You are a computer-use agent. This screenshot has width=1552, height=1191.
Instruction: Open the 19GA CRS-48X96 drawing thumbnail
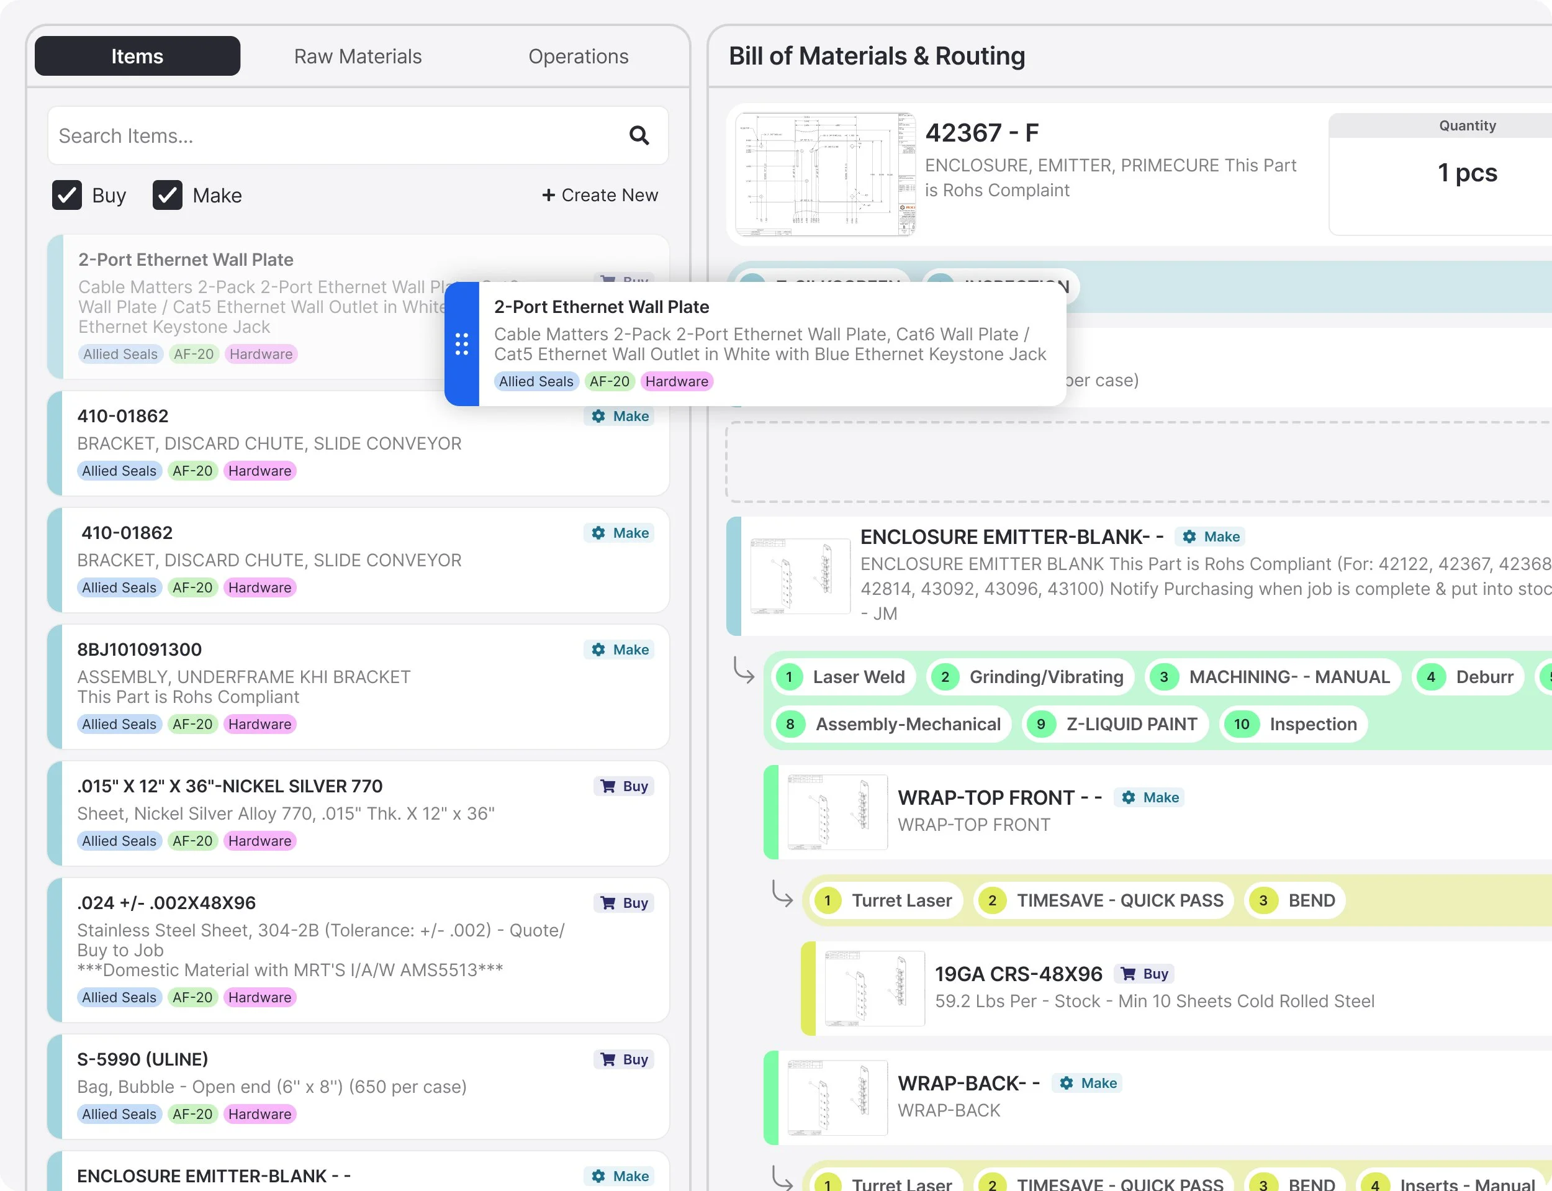pyautogui.click(x=875, y=988)
